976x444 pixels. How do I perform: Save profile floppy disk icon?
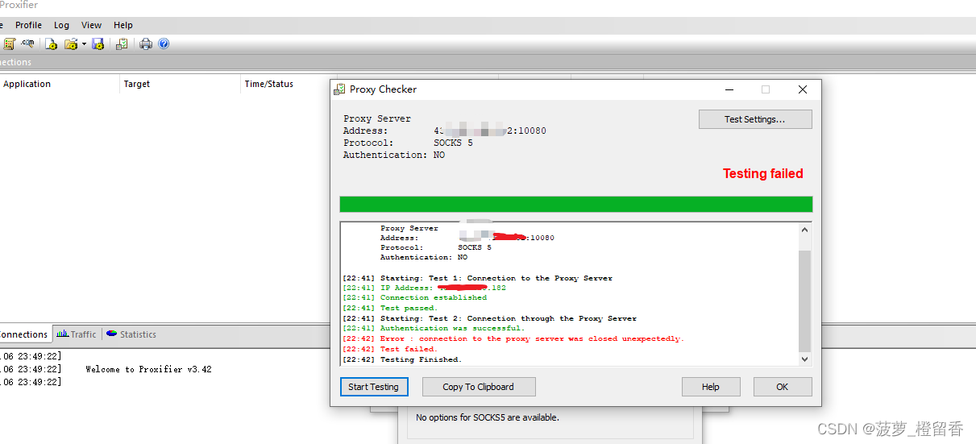(x=98, y=44)
